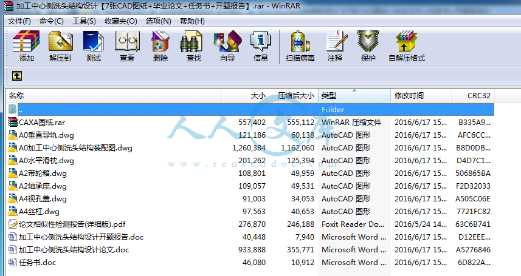Select 加工中心侧洗头结构设计开题报告.doc file name

click(81, 237)
